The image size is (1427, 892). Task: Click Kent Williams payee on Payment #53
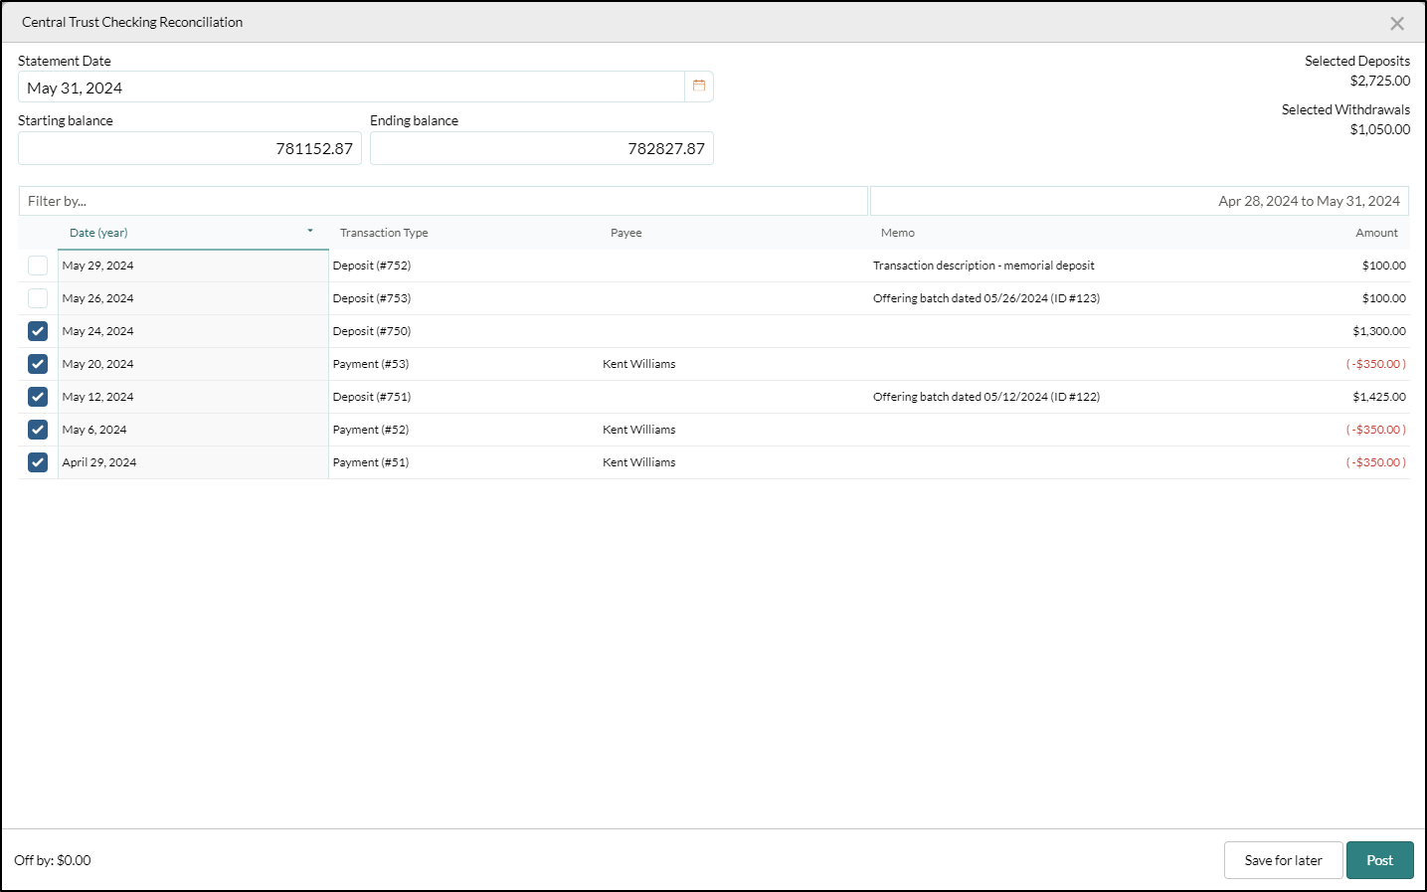[x=638, y=364]
